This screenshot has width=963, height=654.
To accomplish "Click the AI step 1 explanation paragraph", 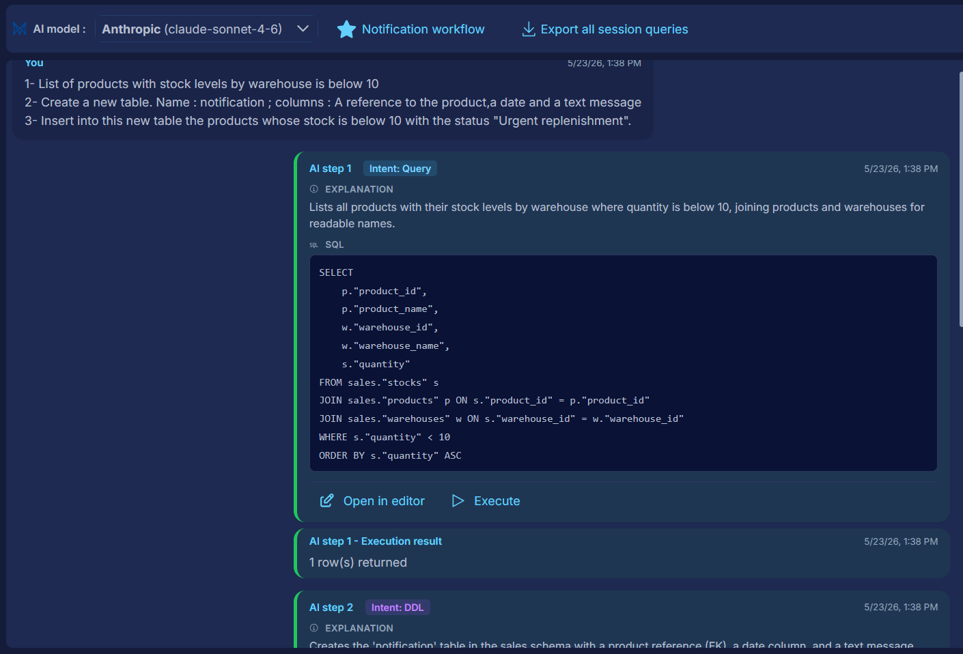I will (617, 215).
